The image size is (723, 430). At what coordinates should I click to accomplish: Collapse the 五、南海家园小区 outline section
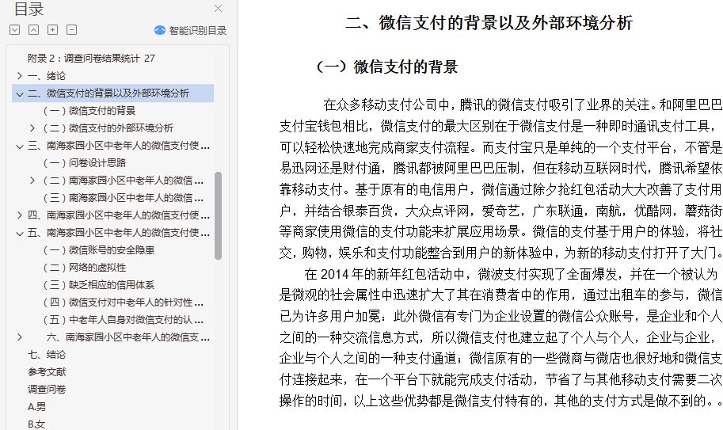coord(19,233)
